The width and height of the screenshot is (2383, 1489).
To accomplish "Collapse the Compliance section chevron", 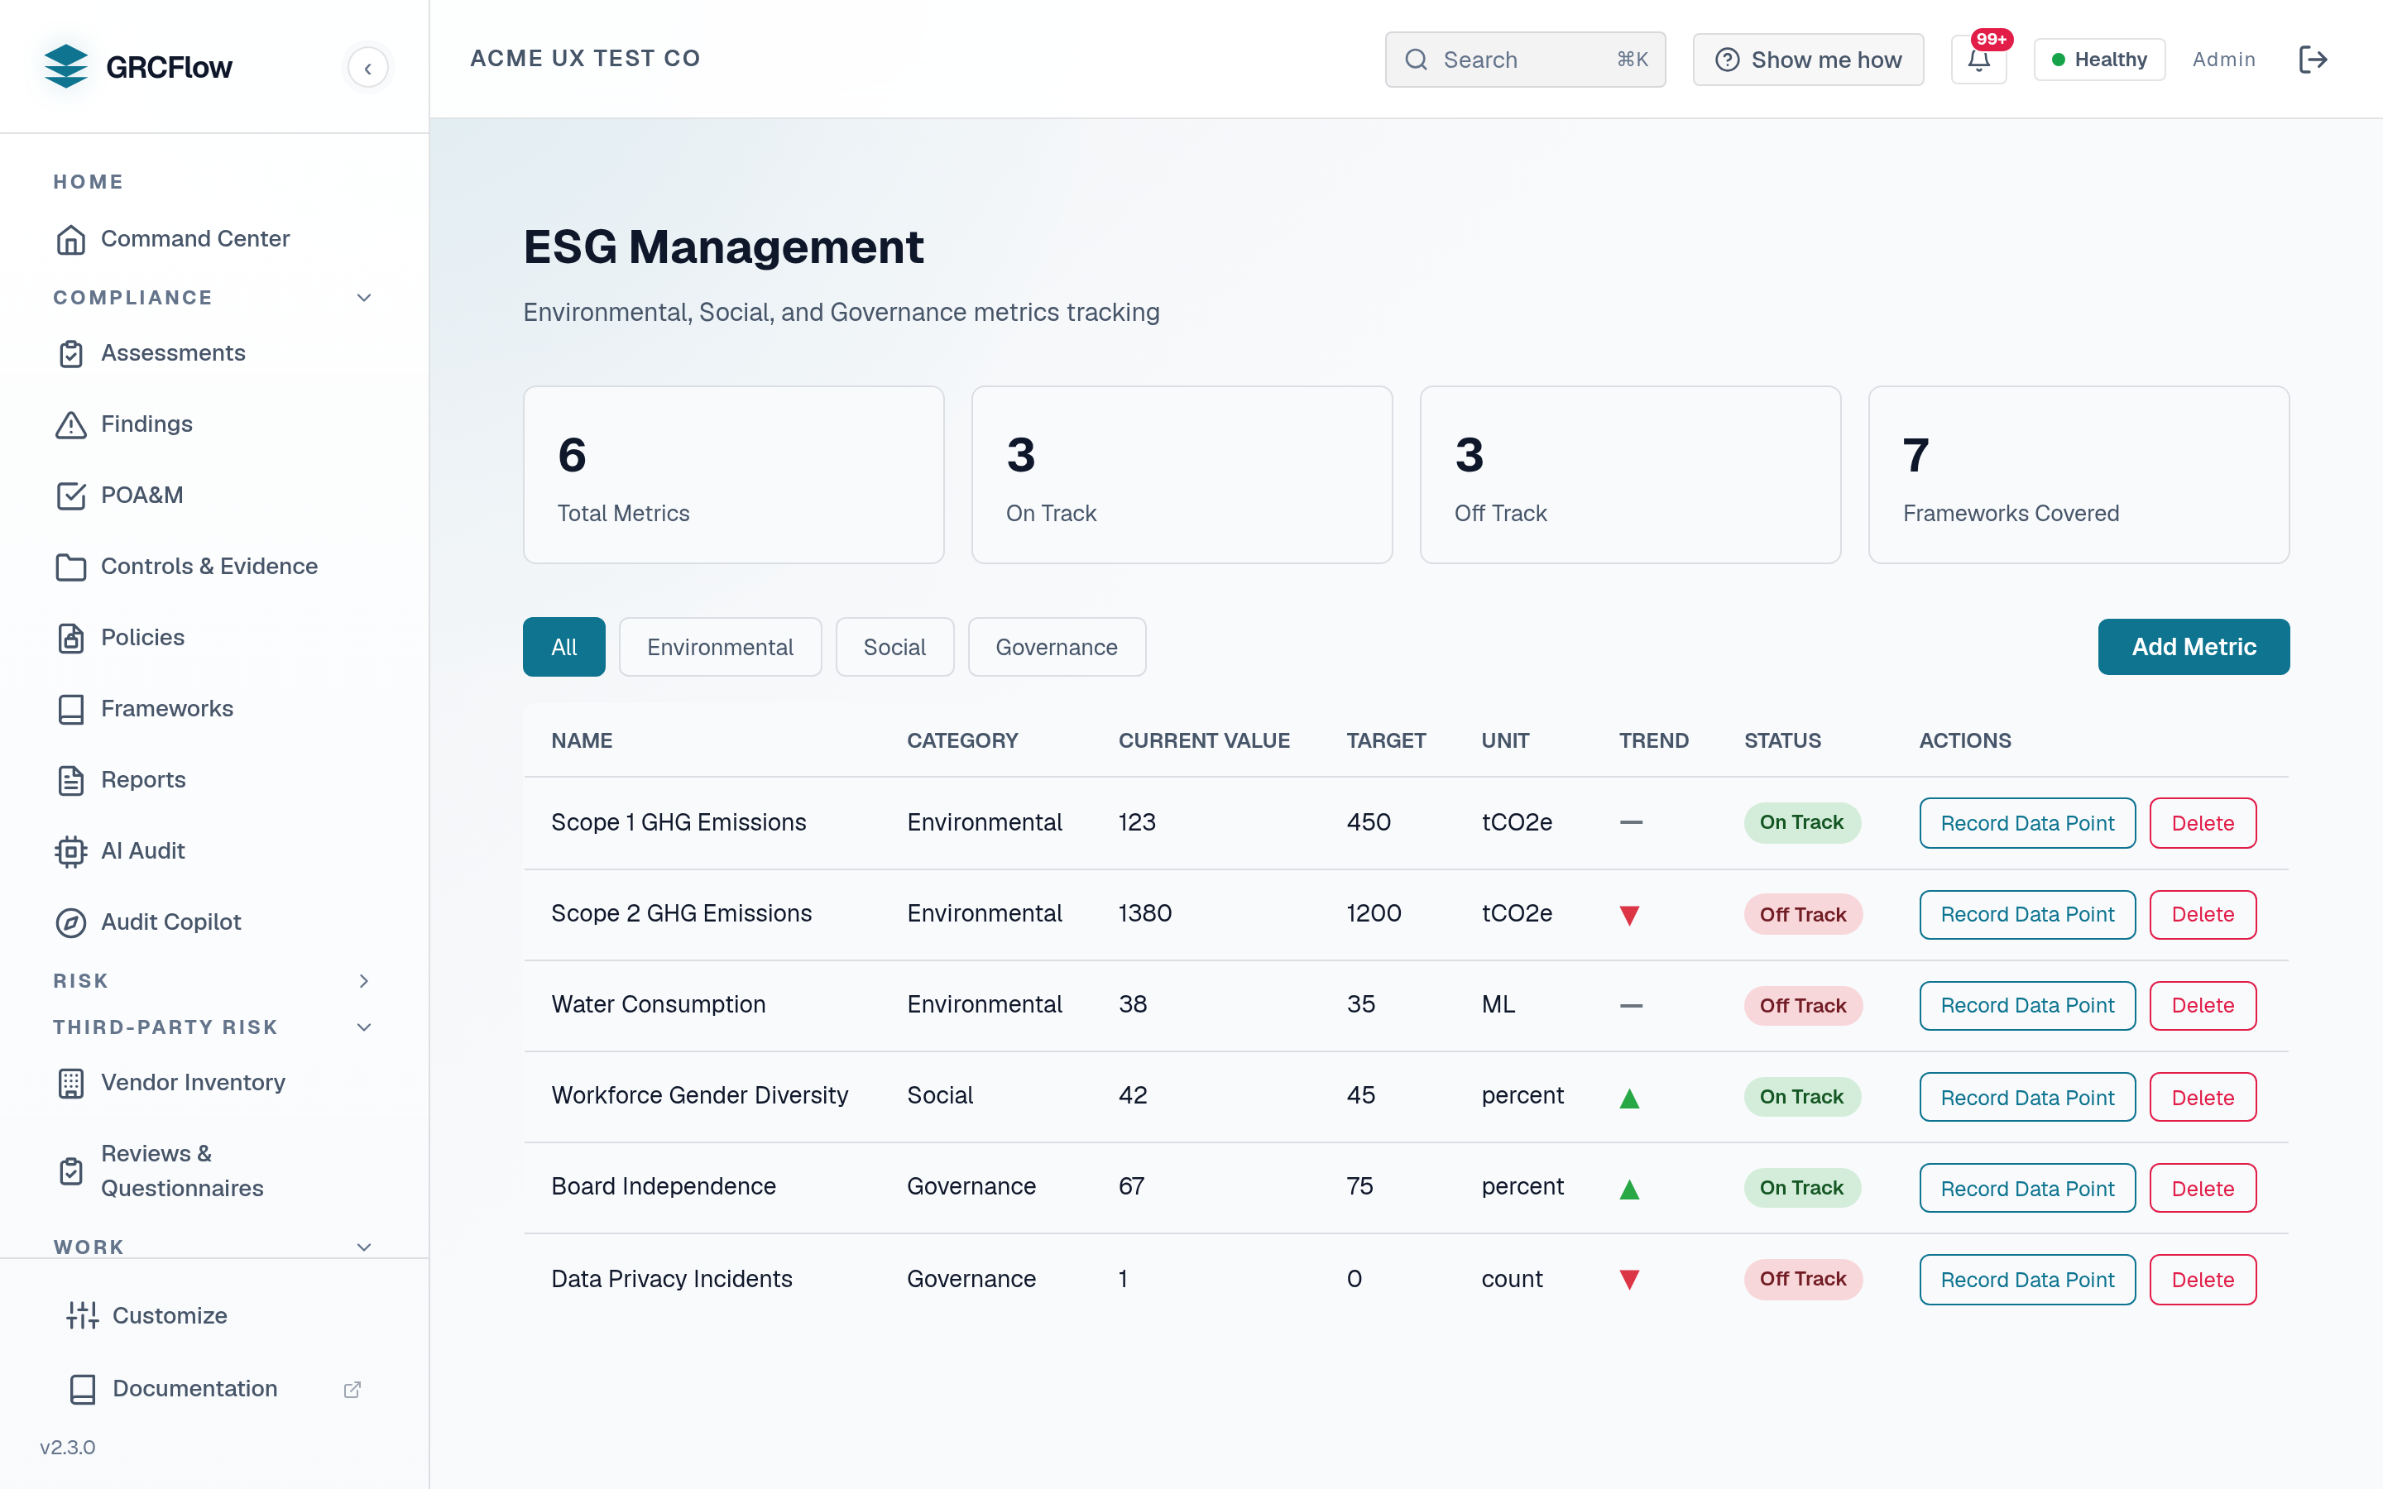I will [x=363, y=298].
